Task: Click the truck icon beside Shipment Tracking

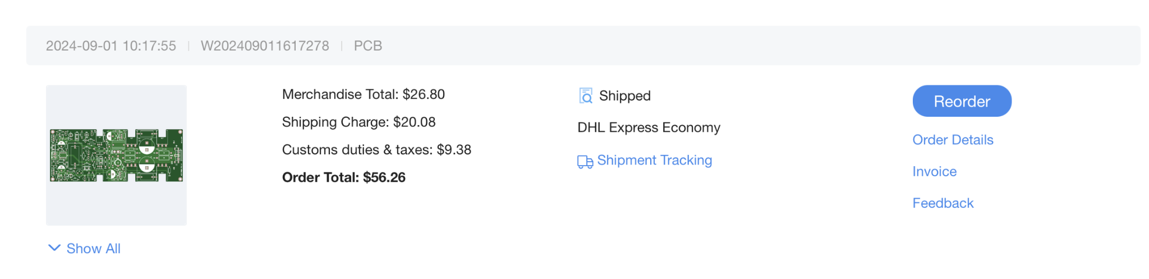Action: 585,162
